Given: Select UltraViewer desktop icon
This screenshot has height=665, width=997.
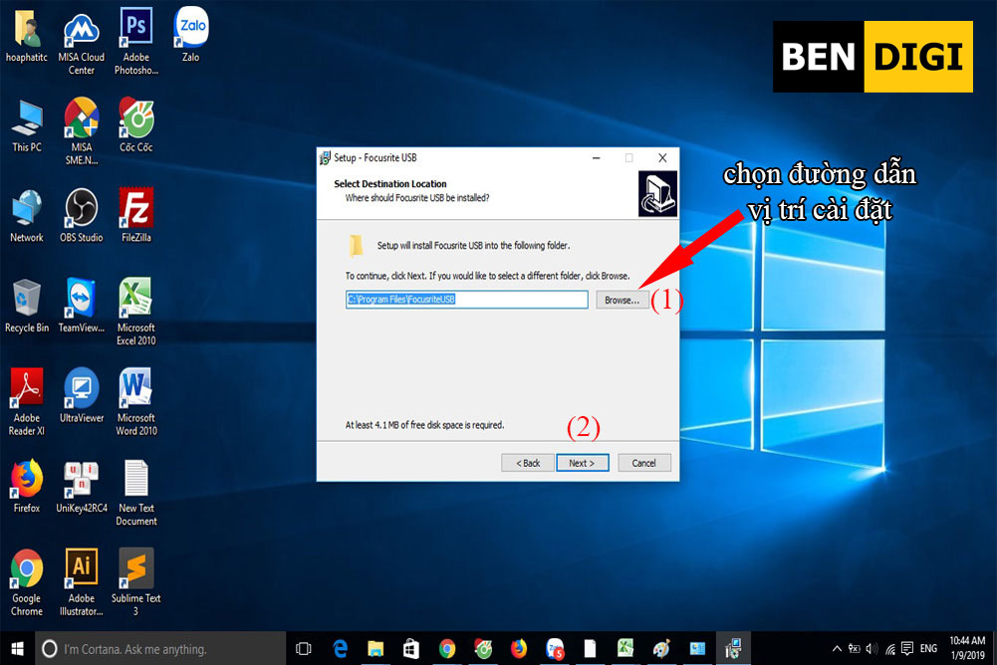Looking at the screenshot, I should click(82, 397).
